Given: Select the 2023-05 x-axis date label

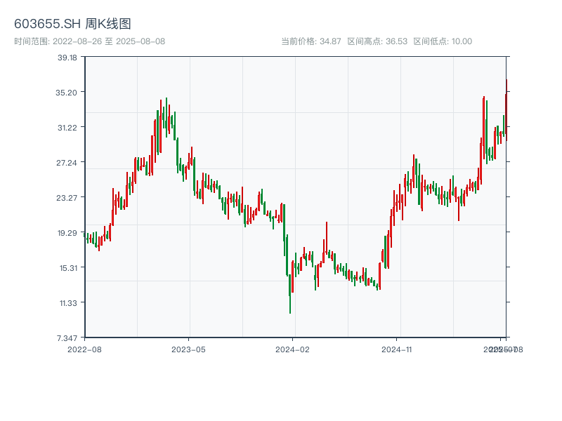Looking at the screenshot, I should pyautogui.click(x=188, y=349).
